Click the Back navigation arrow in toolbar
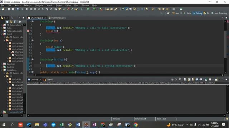The image size is (229, 128). coord(167,9)
